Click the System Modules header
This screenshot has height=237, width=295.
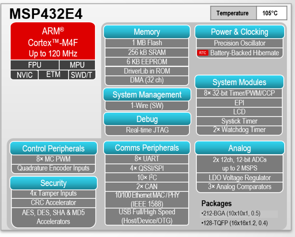tap(239, 82)
